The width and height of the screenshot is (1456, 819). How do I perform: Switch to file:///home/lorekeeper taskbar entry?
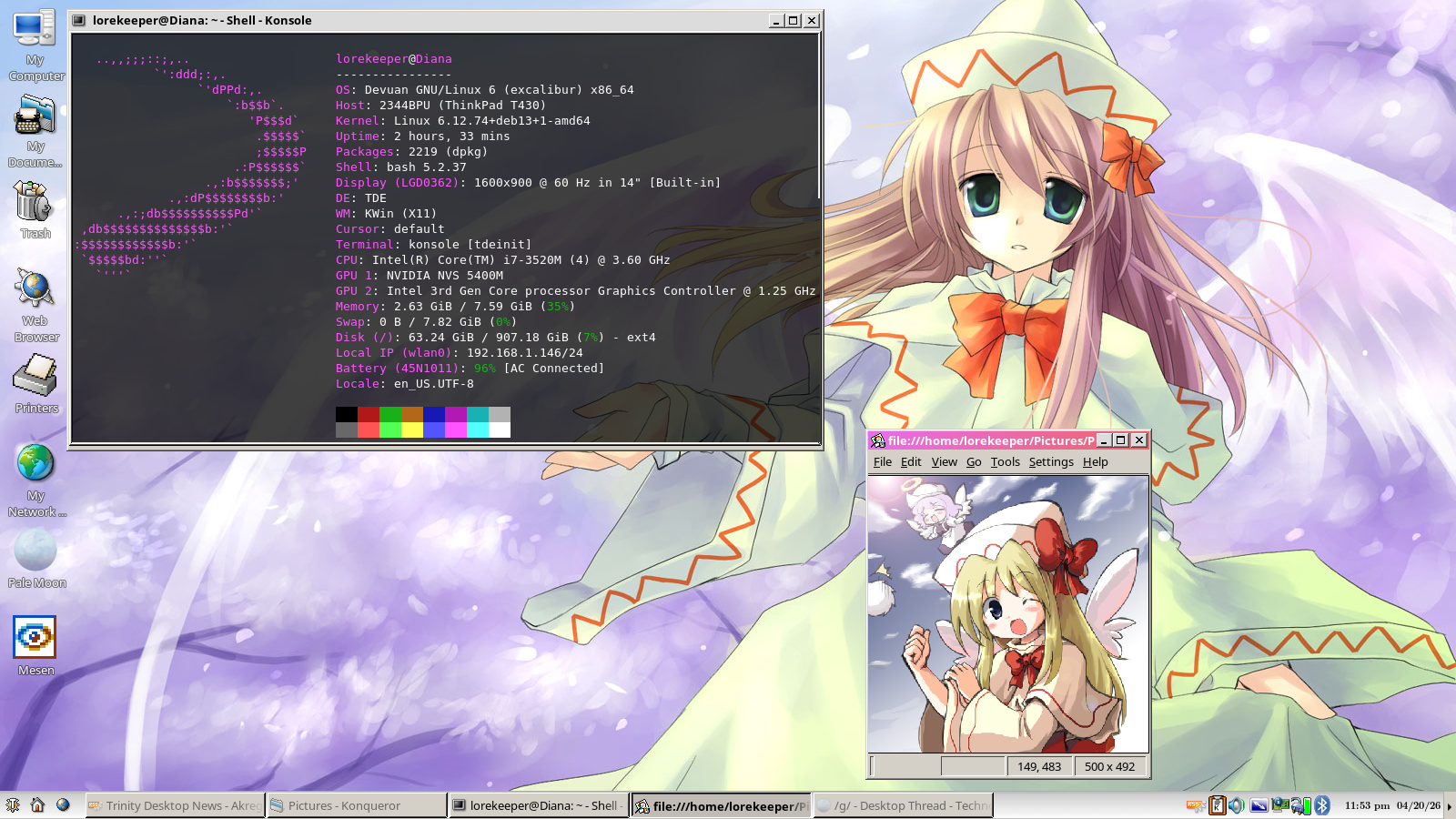click(721, 805)
